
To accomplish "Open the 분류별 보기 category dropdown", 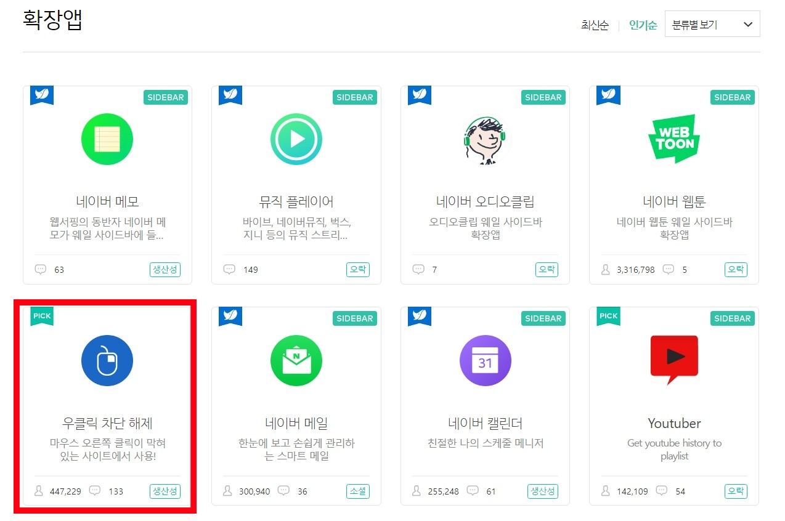I will point(712,25).
